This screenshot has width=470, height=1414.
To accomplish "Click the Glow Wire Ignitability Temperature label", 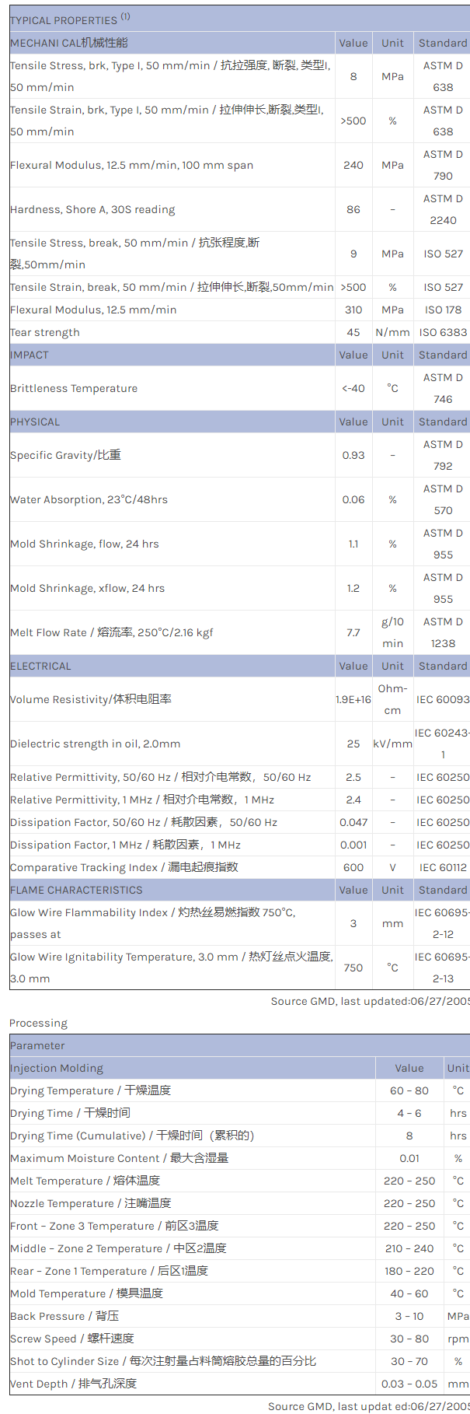I will (x=171, y=957).
